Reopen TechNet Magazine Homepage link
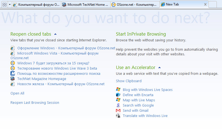The image size is (222, 129). pyautogui.click(x=42, y=79)
